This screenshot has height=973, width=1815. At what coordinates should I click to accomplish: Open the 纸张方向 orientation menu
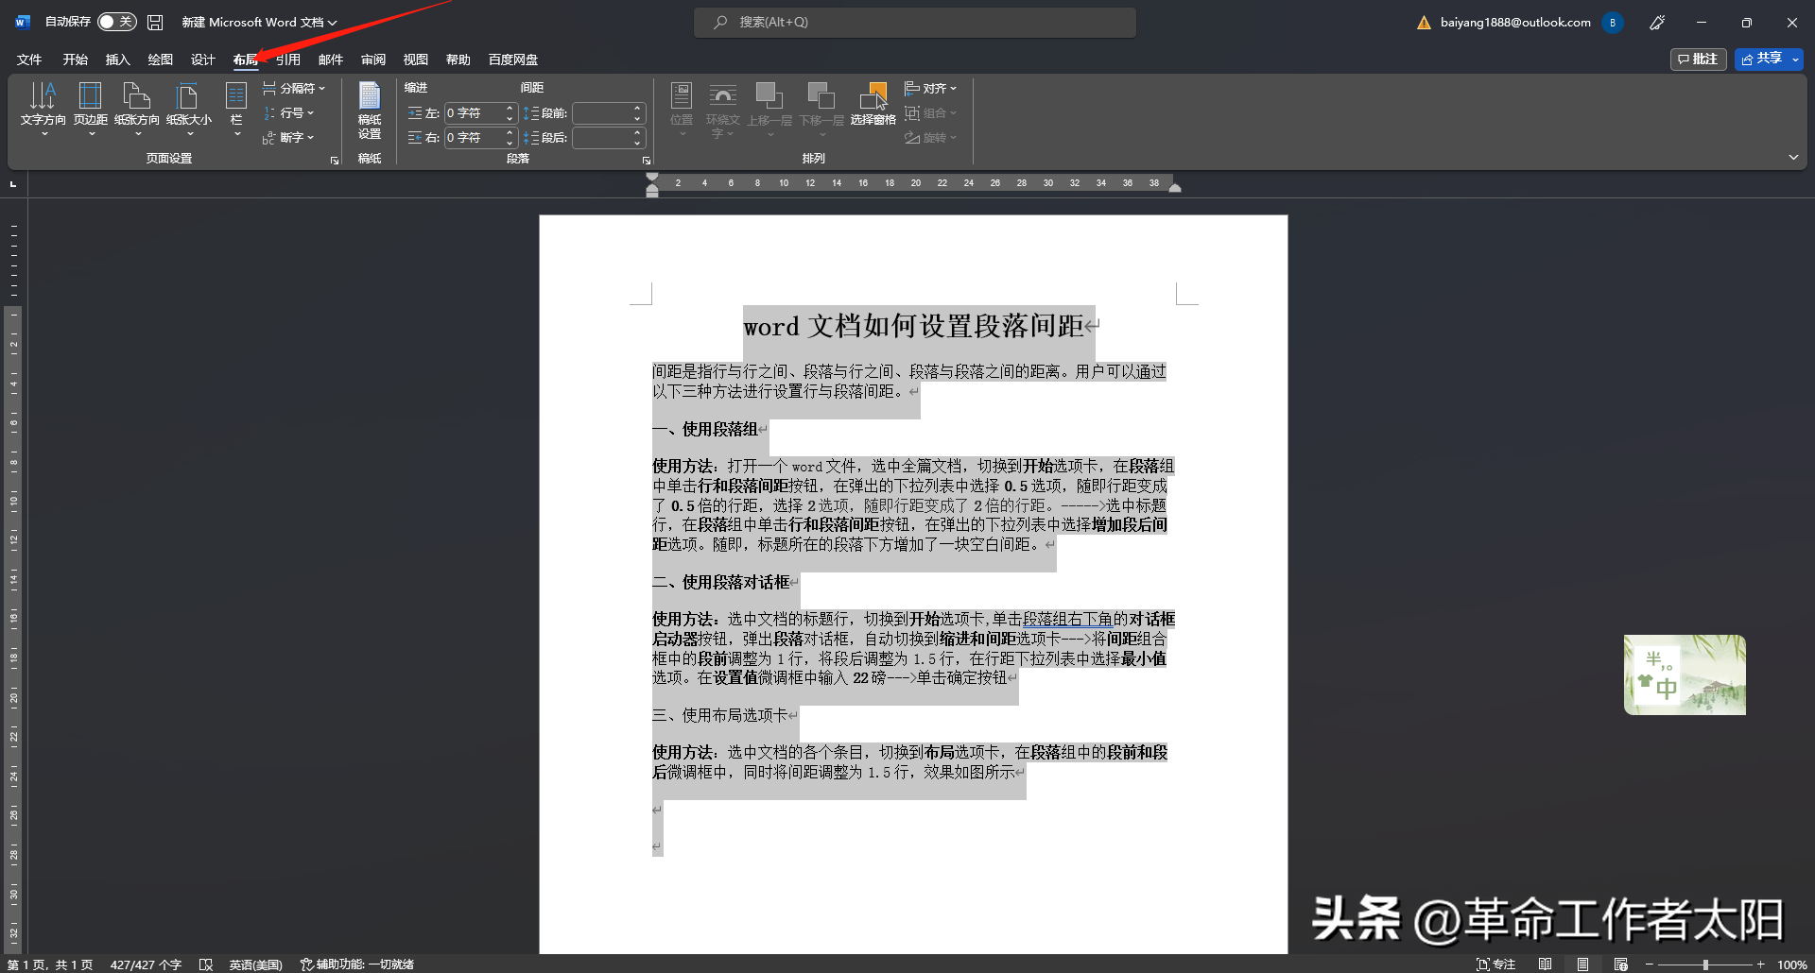(137, 108)
